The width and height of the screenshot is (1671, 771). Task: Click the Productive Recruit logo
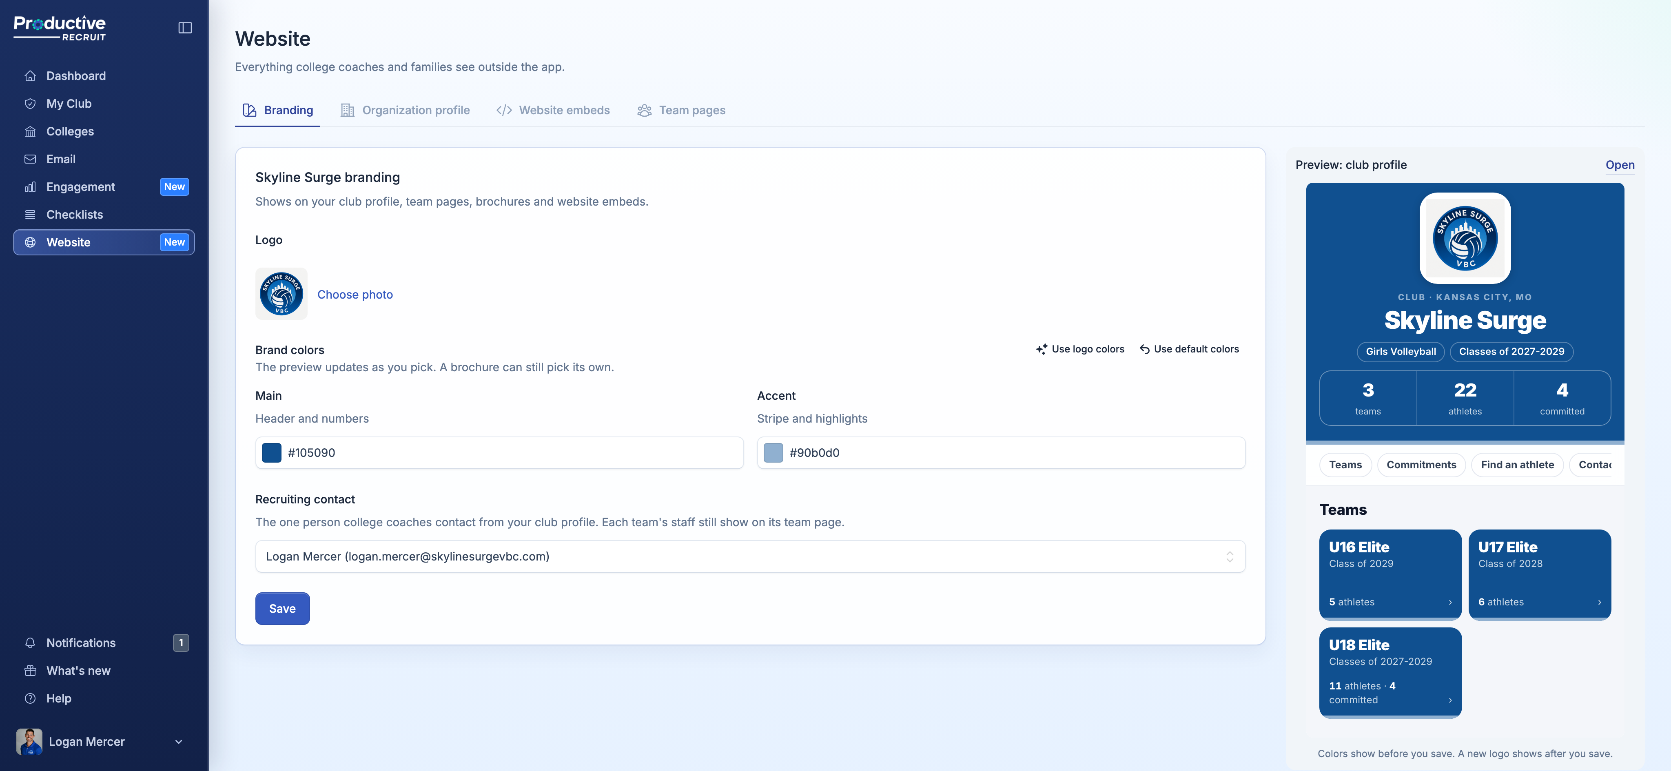[x=60, y=28]
